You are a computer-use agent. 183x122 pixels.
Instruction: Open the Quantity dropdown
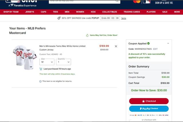point(63,62)
